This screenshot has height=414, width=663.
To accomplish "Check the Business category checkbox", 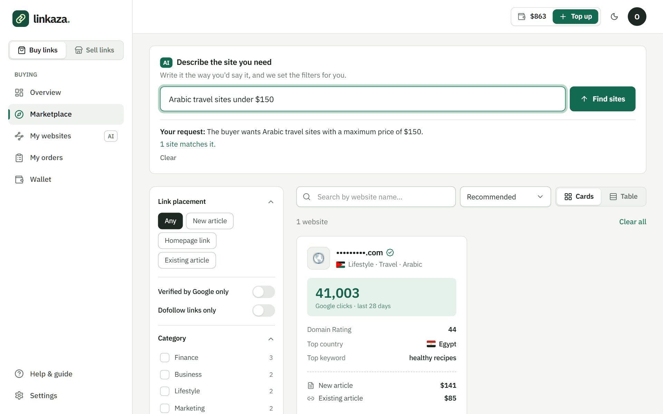I will pyautogui.click(x=165, y=374).
